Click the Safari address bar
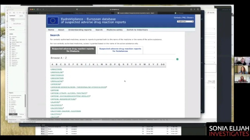The image size is (250, 140). coord(116,9)
